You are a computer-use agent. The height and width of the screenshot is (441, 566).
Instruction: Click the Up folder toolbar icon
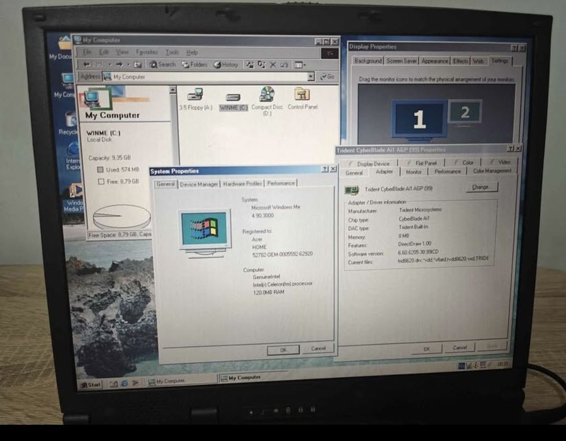tap(138, 65)
